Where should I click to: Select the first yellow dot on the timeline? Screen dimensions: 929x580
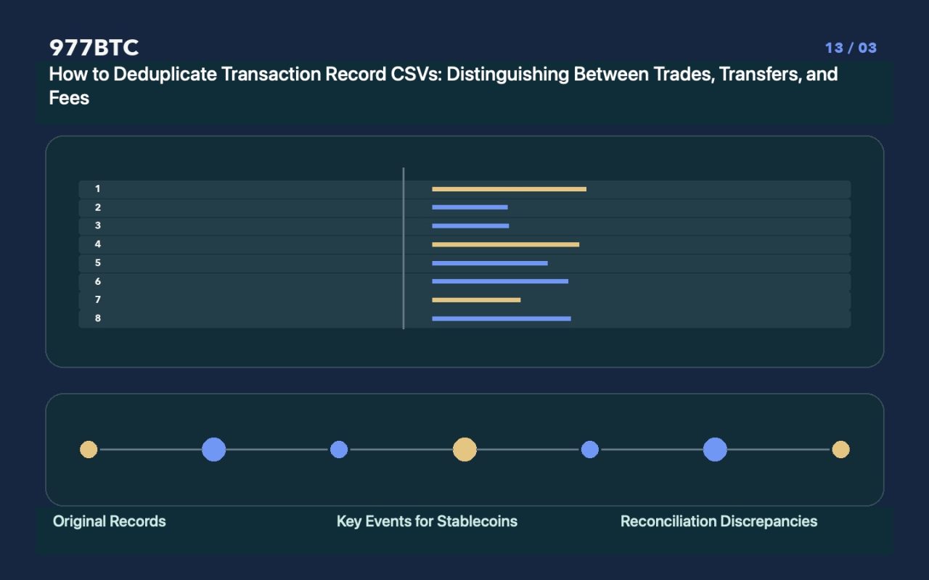pyautogui.click(x=89, y=449)
